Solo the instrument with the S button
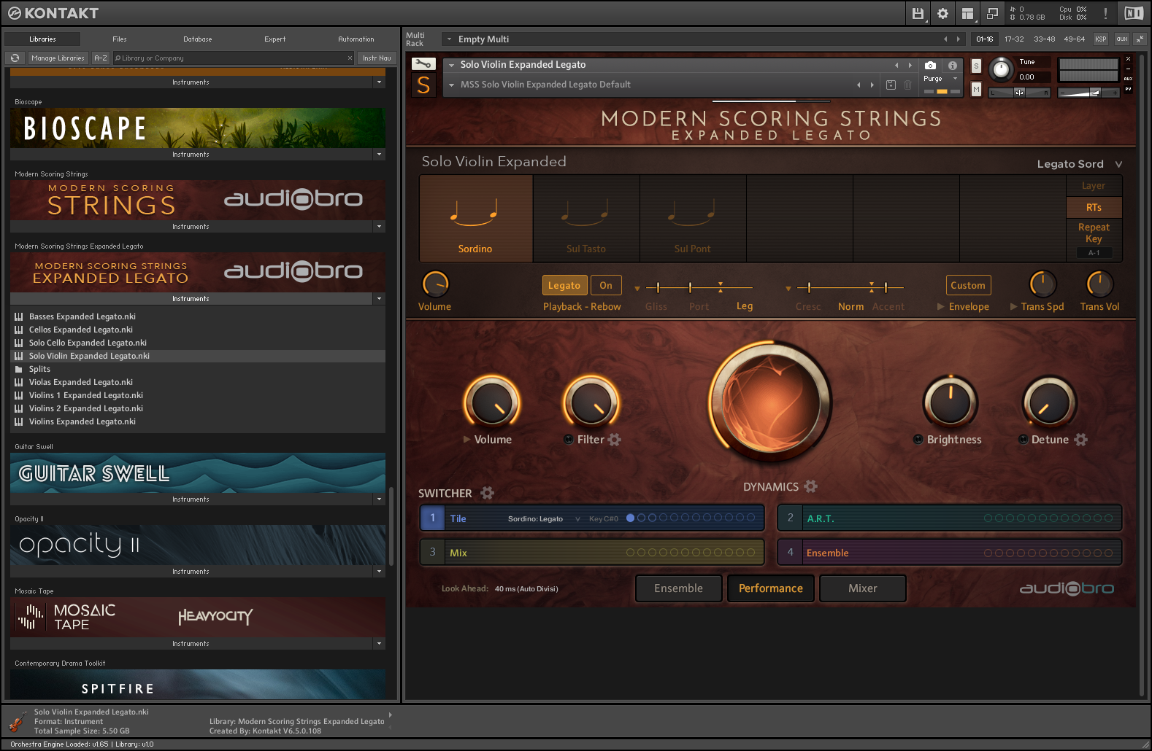1152x751 pixels. (976, 66)
